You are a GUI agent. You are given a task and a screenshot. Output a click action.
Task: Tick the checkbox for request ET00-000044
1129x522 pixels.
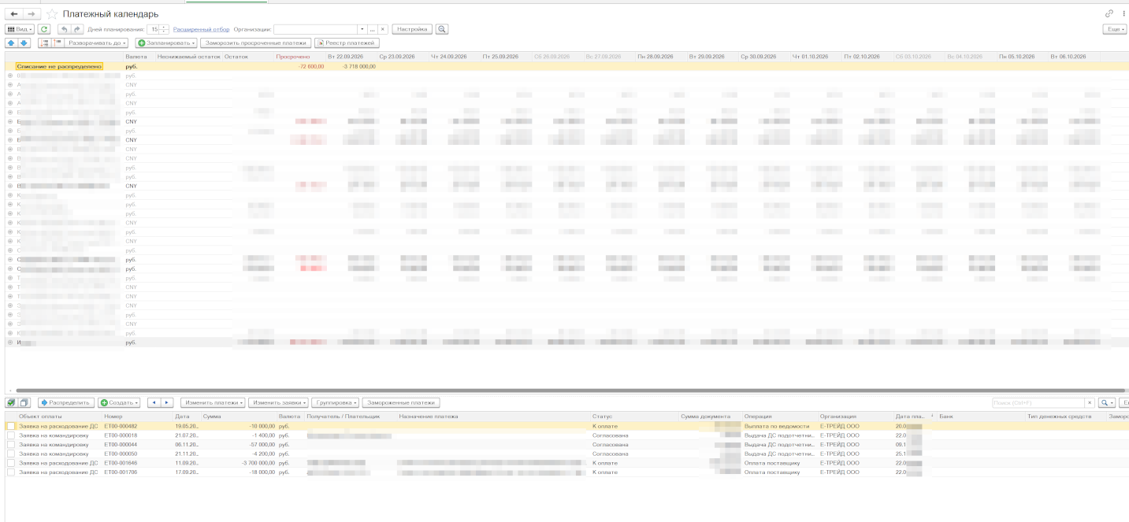11,445
